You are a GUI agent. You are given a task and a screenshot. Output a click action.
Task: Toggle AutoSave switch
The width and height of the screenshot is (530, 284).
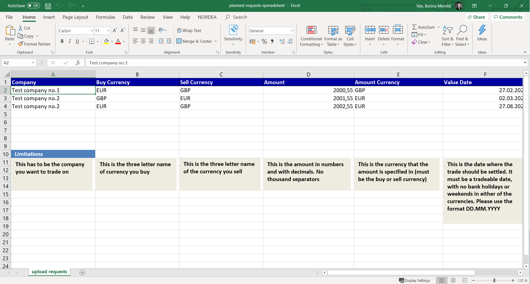pyautogui.click(x=33, y=6)
